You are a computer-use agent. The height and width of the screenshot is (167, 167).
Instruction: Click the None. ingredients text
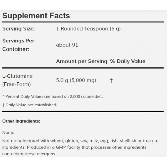click(8, 133)
